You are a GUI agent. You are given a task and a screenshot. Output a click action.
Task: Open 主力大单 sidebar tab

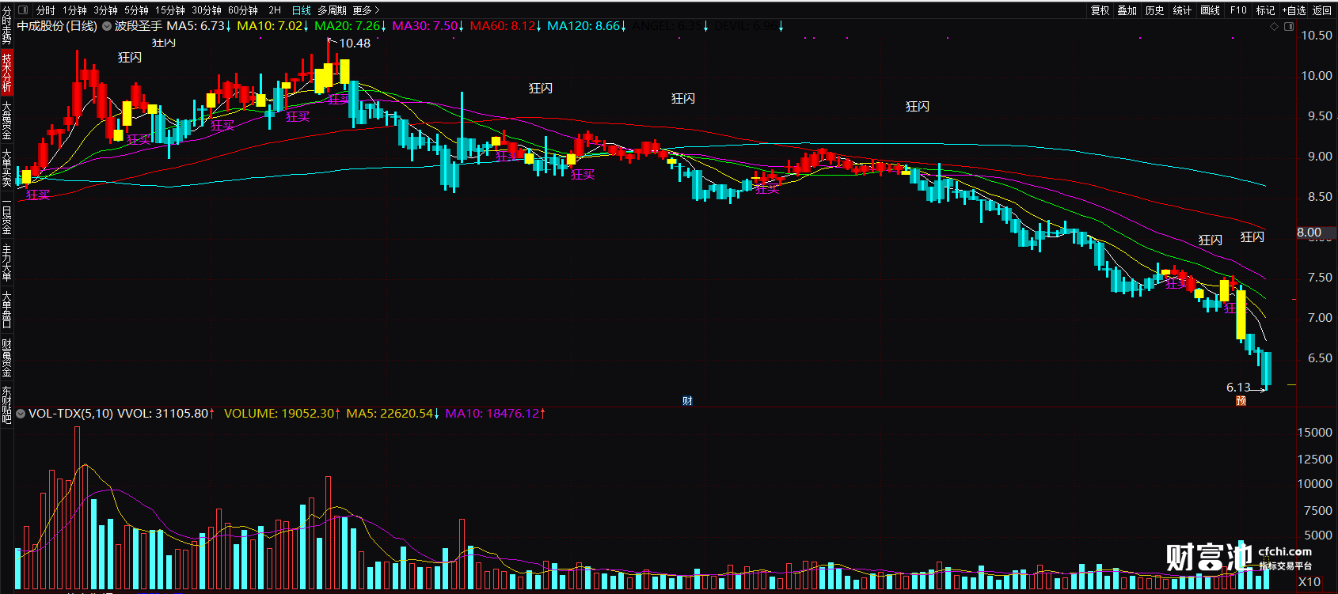6,263
